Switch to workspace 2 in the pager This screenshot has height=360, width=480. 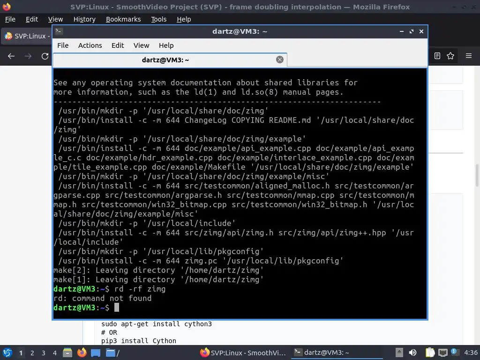coord(32,353)
